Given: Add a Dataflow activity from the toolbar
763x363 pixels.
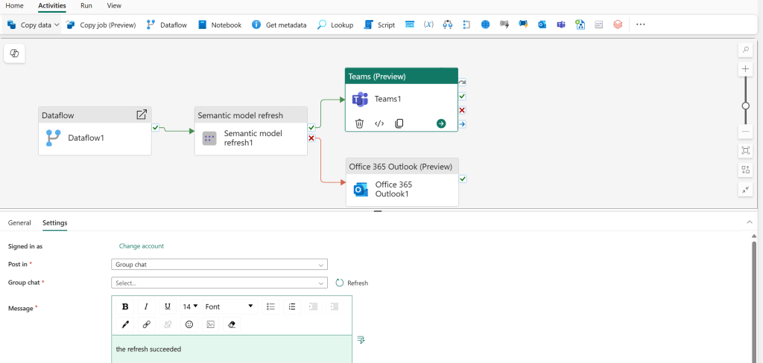Looking at the screenshot, I should (x=166, y=25).
